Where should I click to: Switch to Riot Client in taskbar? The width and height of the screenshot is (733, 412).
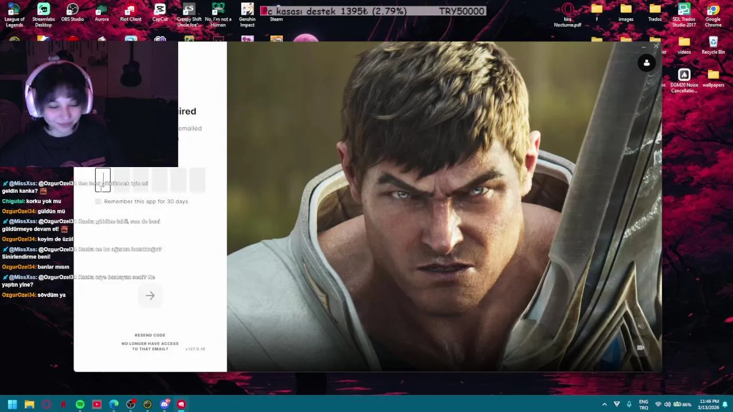(182, 405)
